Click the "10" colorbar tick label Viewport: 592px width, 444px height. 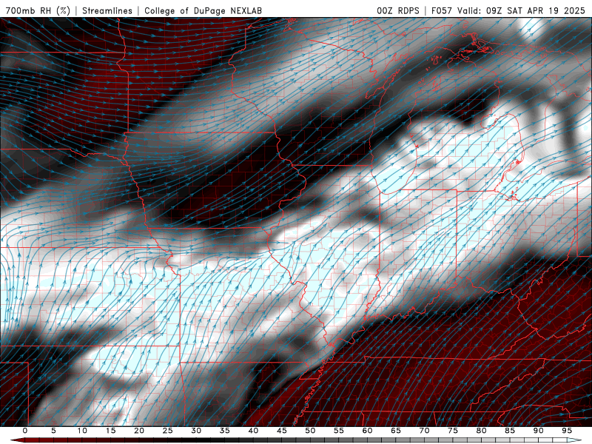coord(82,431)
